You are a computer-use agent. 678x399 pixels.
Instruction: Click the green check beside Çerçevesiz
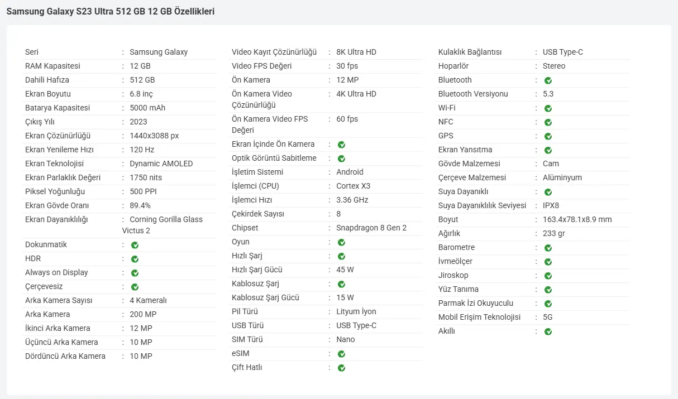click(135, 287)
